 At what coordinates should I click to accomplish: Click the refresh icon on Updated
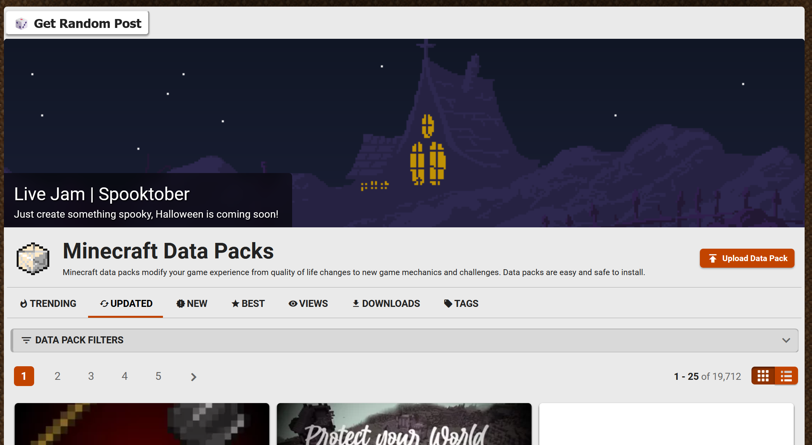click(104, 303)
